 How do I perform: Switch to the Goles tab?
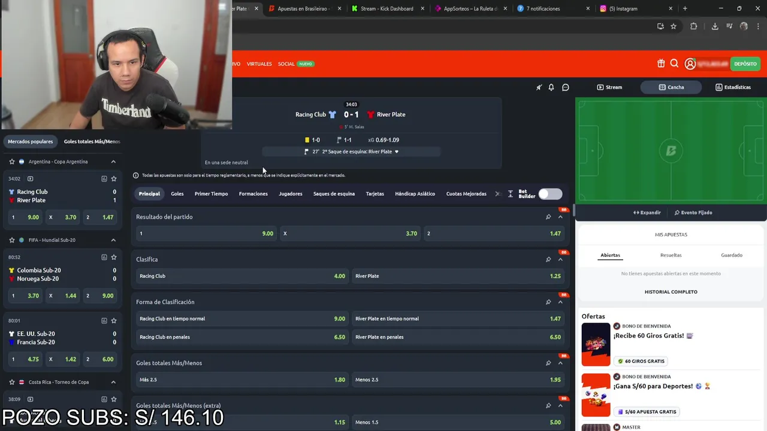[x=177, y=194]
